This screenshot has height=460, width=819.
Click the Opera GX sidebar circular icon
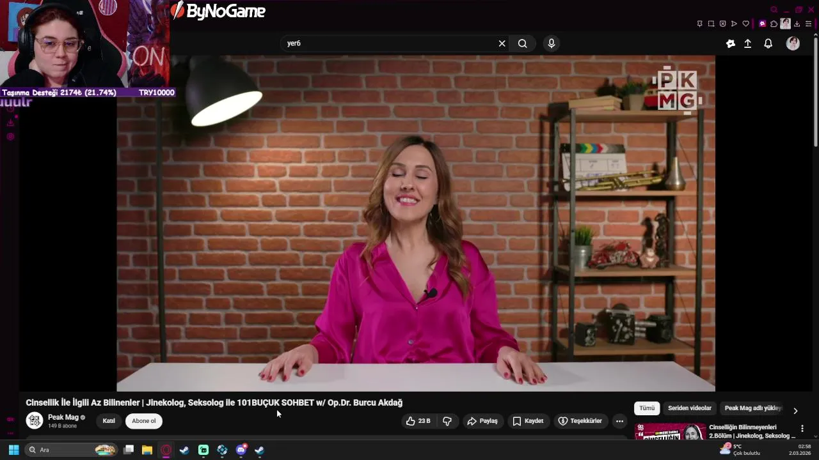[x=10, y=136]
